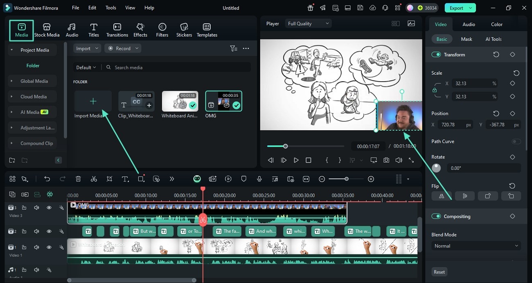Click the Flip vertical icon
Viewport: 532px width, 283px height.
pyautogui.click(x=465, y=196)
